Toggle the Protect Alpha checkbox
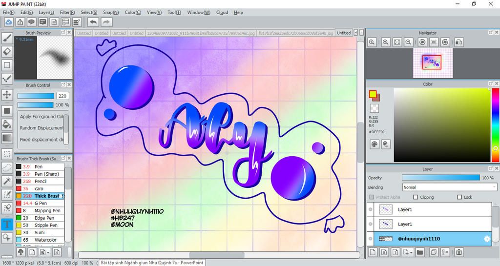This screenshot has height=266, width=500. point(372,197)
